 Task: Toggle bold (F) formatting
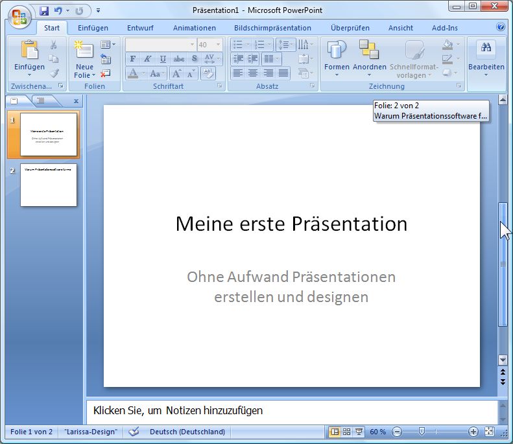pos(132,59)
